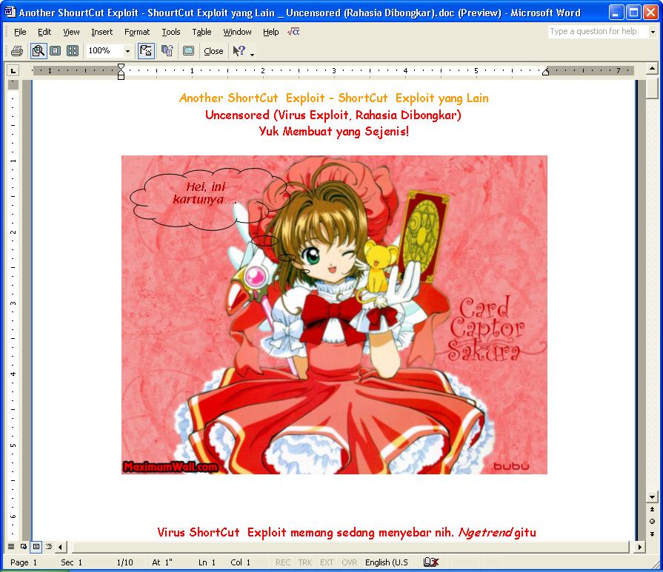
Task: Click the vertical scrollbar up arrow
Action: click(x=652, y=68)
